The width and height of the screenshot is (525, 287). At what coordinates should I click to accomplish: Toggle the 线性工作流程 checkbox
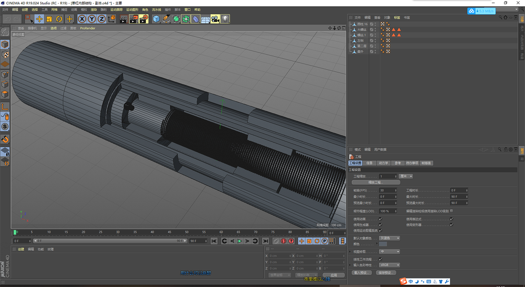(x=380, y=259)
